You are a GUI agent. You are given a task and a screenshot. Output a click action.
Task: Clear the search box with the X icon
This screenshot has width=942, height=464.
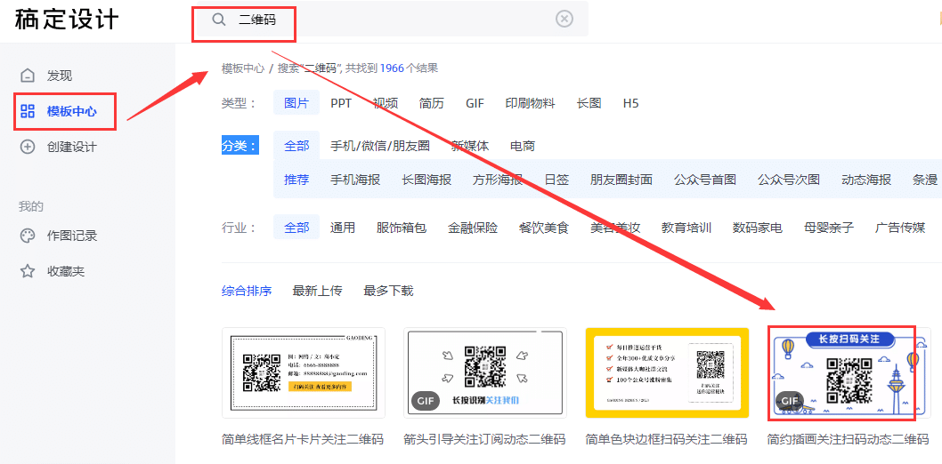tap(564, 20)
